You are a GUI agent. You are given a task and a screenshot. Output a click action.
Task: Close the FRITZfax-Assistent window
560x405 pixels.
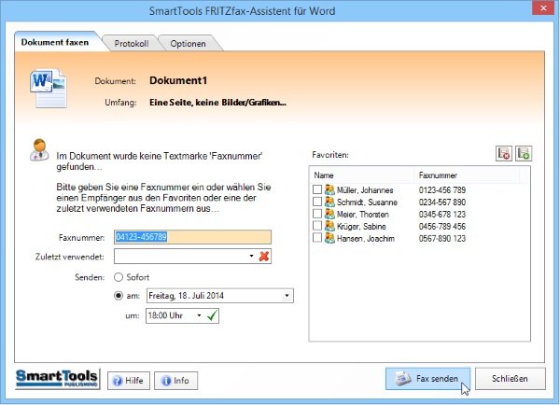tap(543, 7)
